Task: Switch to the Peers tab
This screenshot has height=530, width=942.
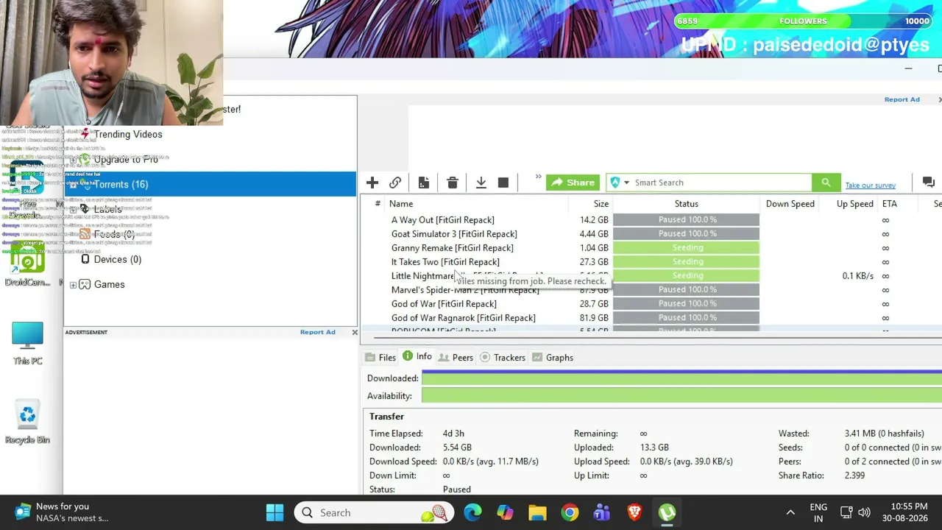Action: point(456,358)
